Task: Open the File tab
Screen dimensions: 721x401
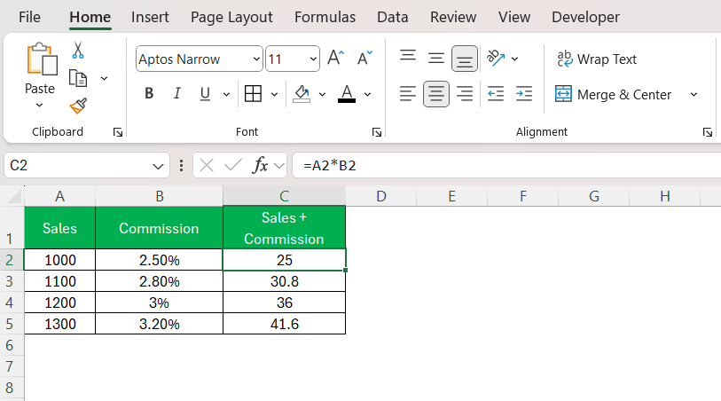Action: [29, 17]
